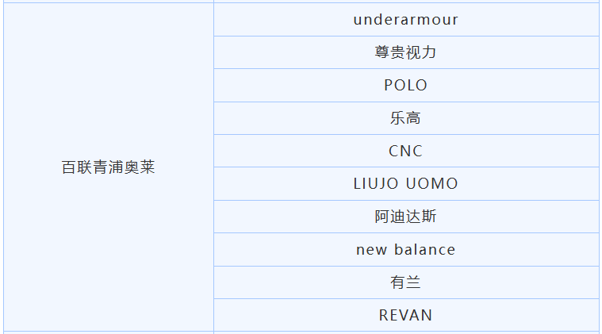Click the word LIUJO

(377, 183)
